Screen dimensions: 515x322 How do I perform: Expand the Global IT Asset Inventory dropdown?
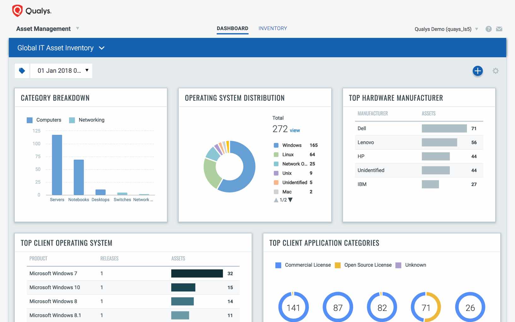(x=102, y=48)
